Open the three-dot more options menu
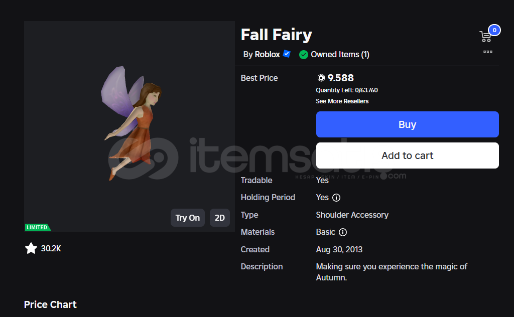The width and height of the screenshot is (514, 317). point(488,52)
